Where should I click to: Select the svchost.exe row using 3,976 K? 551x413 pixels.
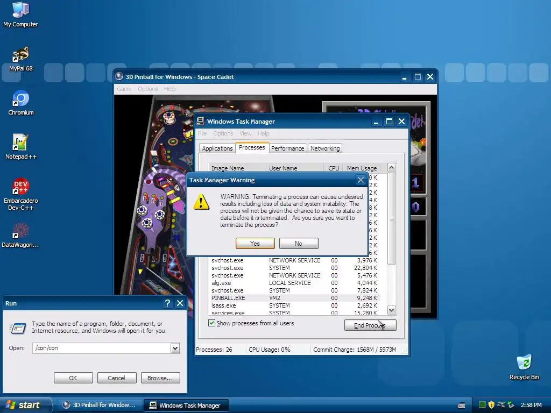tap(294, 260)
